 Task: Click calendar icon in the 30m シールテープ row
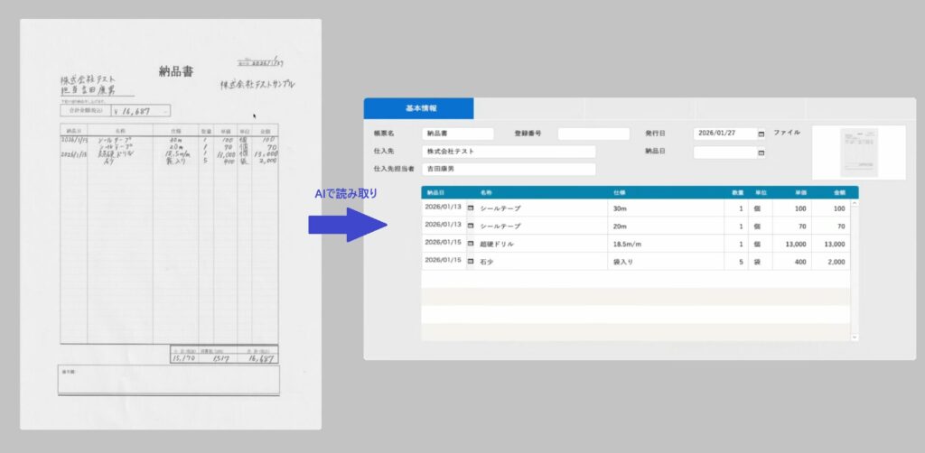(x=470, y=208)
